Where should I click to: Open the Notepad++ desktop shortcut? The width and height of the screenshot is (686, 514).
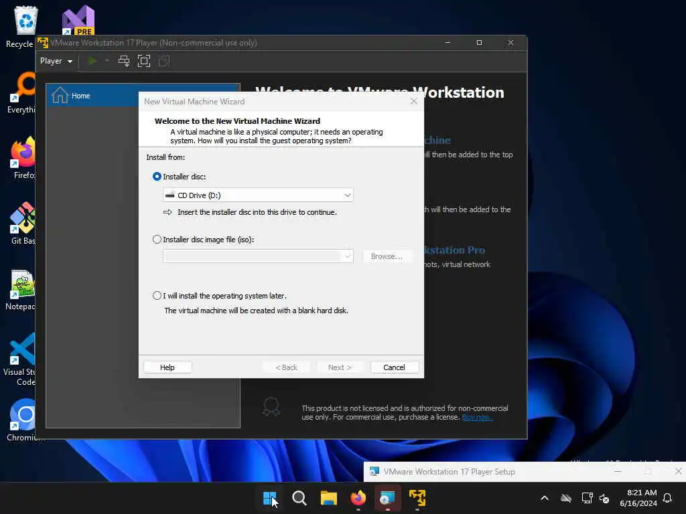22,289
